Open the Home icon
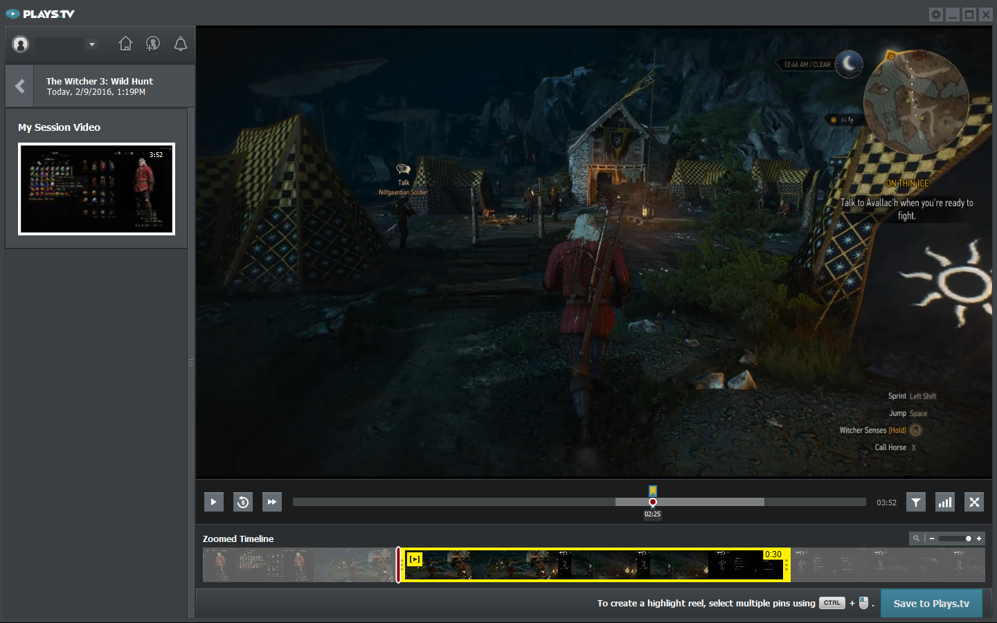 point(125,44)
